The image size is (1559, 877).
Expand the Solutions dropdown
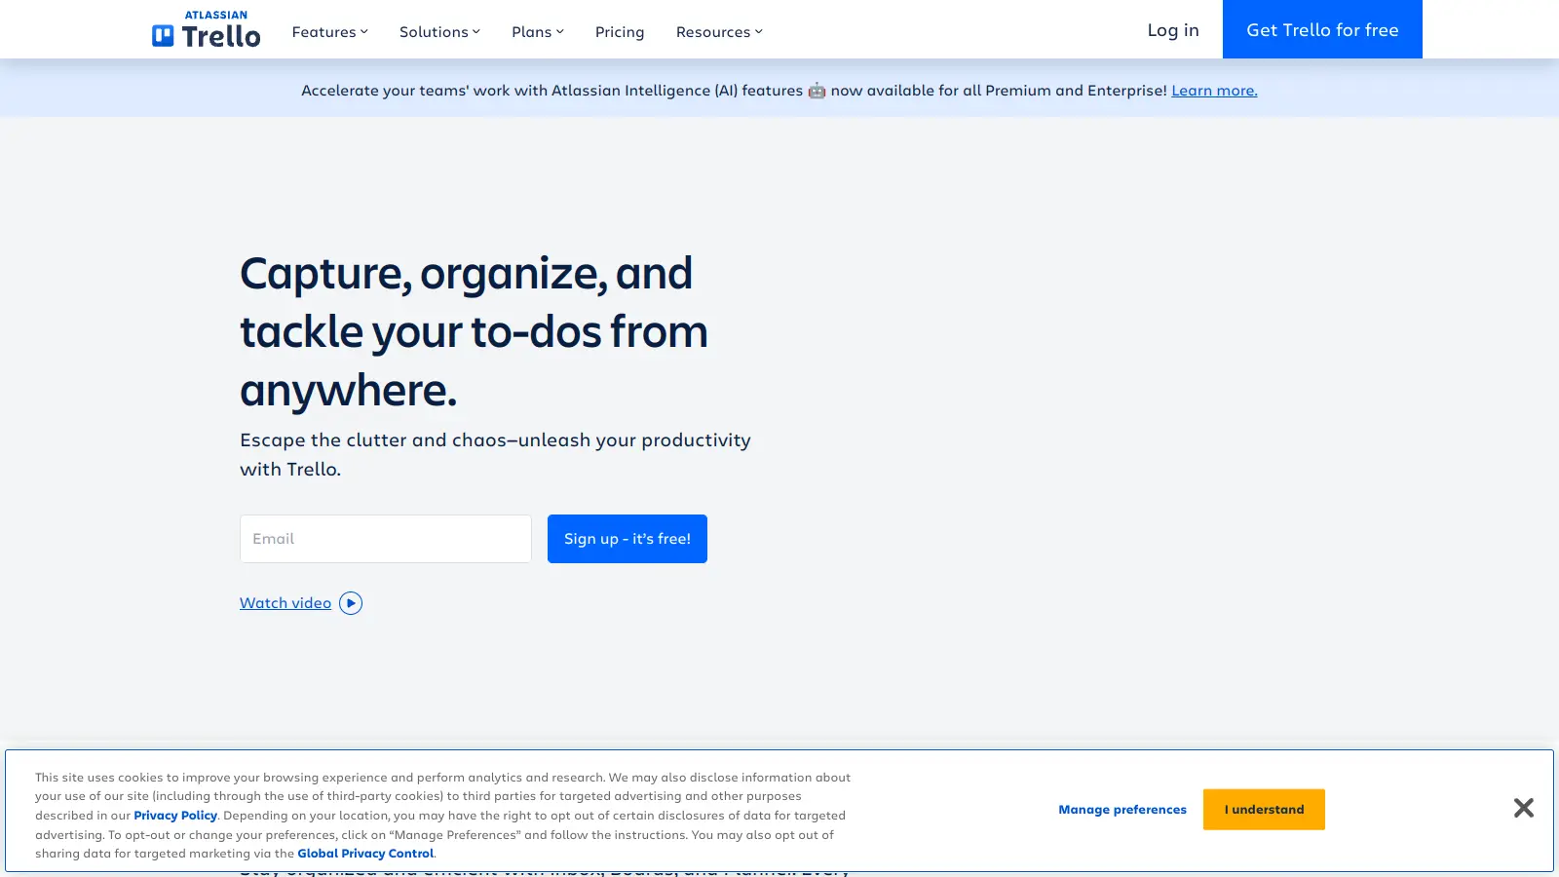click(x=438, y=31)
